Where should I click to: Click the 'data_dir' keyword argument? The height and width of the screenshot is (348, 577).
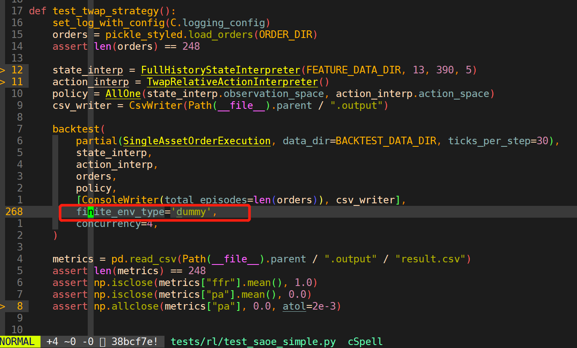pyautogui.click(x=306, y=140)
